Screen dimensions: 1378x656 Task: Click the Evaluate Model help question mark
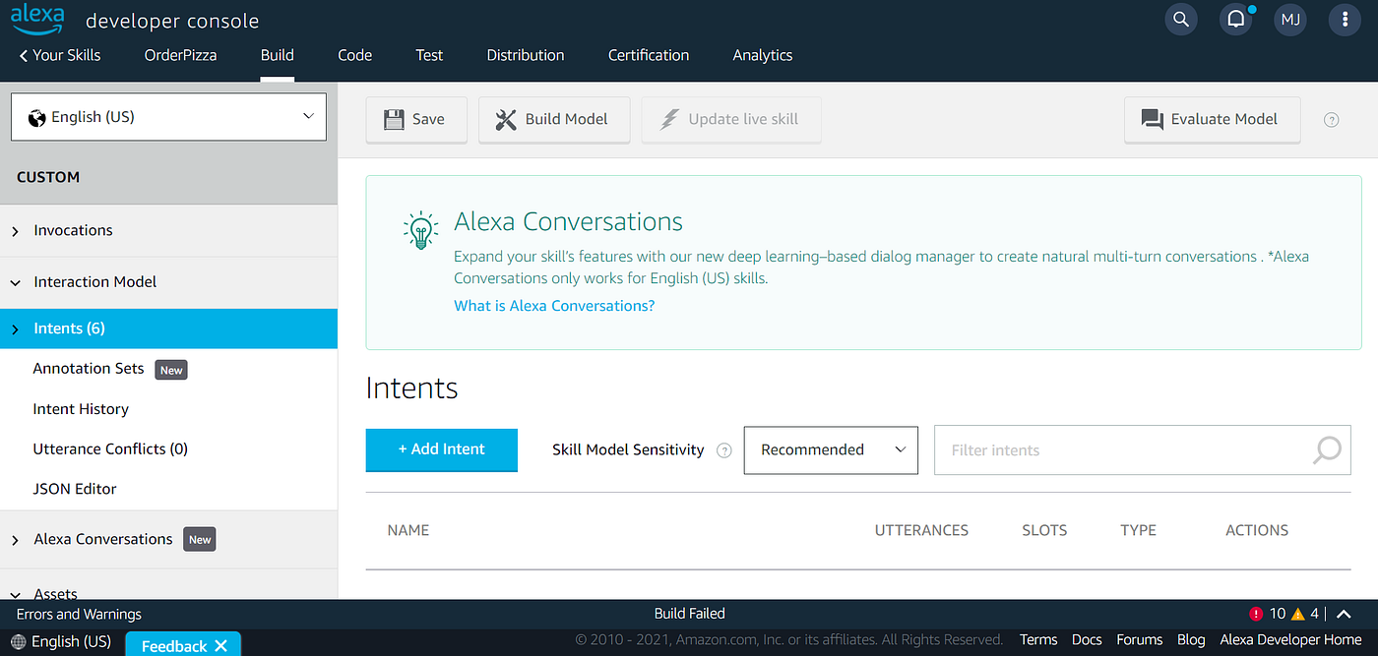[x=1331, y=120]
